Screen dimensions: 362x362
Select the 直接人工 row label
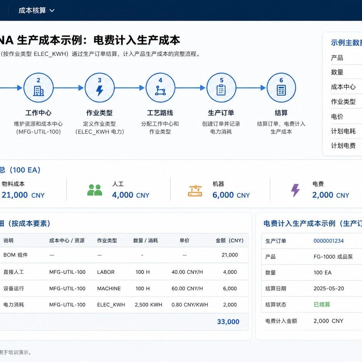tap(13, 272)
